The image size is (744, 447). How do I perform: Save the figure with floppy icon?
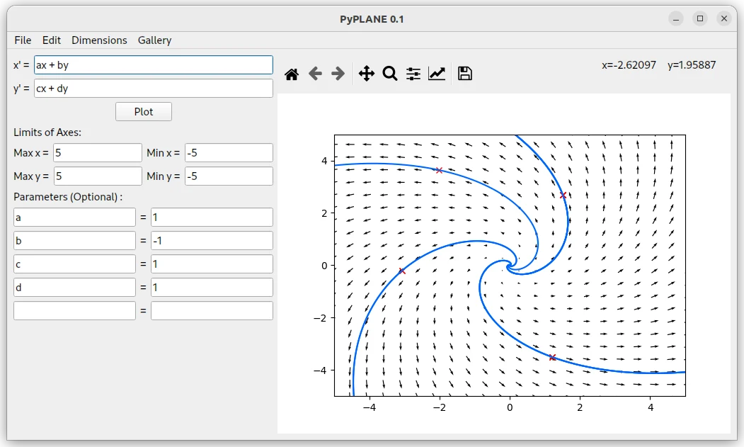(465, 74)
